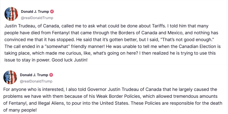228x114 pixels.
Task: Open the first post starting 'Justin Trudeau, of Canada'
Action: tap(112, 43)
